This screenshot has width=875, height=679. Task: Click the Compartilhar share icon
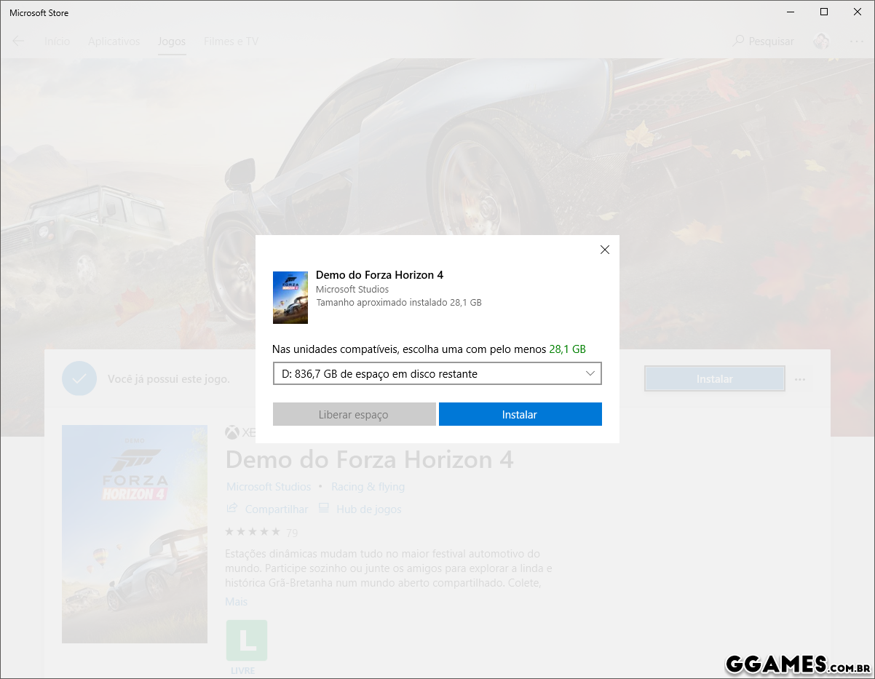coord(233,509)
